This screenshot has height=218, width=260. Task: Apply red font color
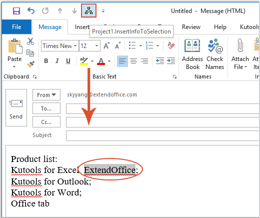coord(101,61)
